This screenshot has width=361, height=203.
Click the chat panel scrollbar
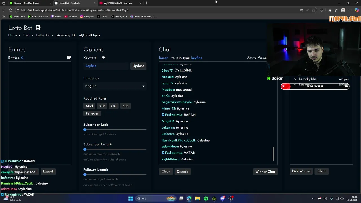click(273, 154)
